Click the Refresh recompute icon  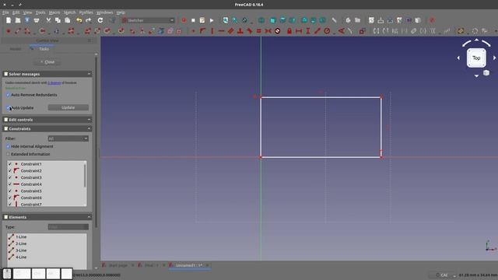click(x=100, y=20)
